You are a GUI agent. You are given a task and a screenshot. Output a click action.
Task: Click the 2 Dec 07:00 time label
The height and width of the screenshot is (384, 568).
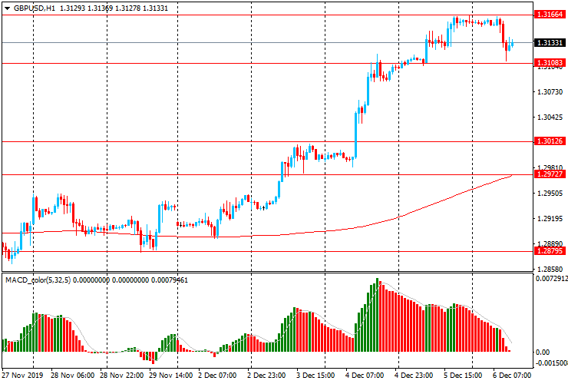tap(217, 376)
